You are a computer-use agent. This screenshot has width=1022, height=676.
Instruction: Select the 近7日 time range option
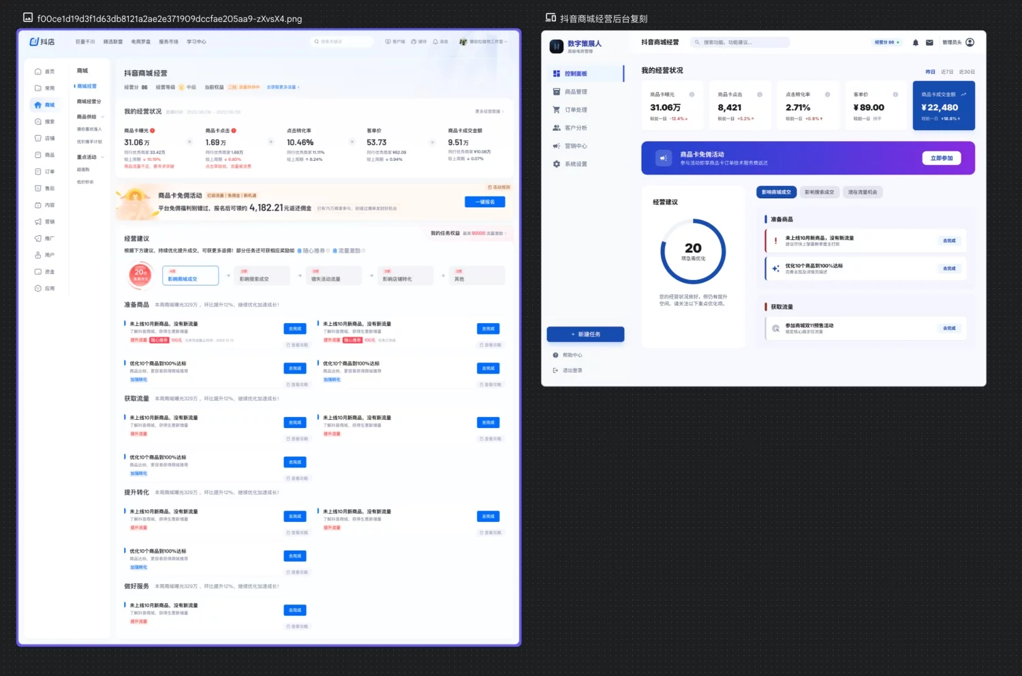coord(947,72)
